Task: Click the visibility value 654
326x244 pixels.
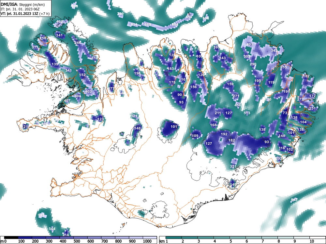Action: point(189,17)
